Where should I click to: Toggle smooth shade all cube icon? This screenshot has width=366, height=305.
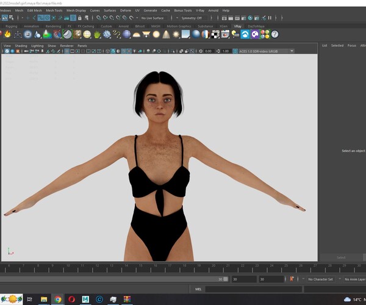pos(113,51)
